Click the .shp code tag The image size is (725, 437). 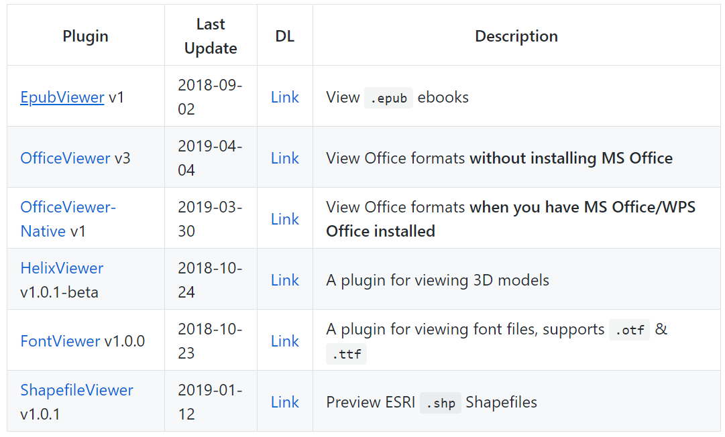point(440,403)
